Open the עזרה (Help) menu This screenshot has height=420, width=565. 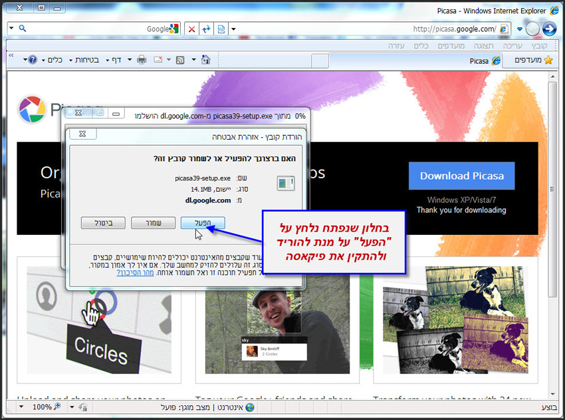(396, 46)
